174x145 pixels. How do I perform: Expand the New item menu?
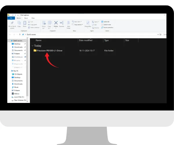(x=77, y=22)
